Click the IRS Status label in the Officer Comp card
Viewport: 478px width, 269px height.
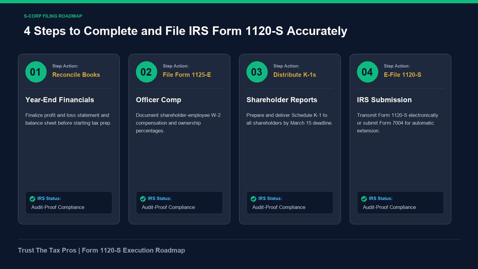pos(160,198)
